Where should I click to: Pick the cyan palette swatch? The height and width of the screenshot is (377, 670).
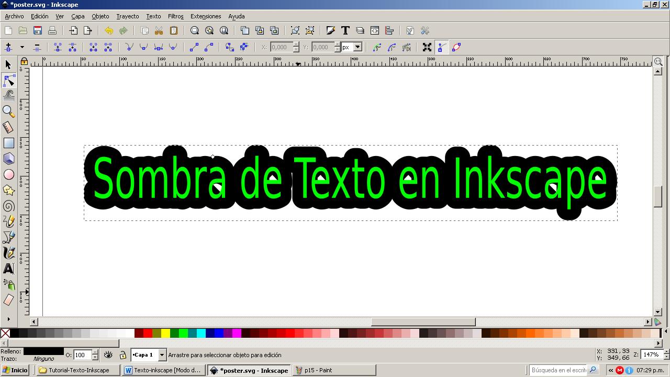pos(201,333)
